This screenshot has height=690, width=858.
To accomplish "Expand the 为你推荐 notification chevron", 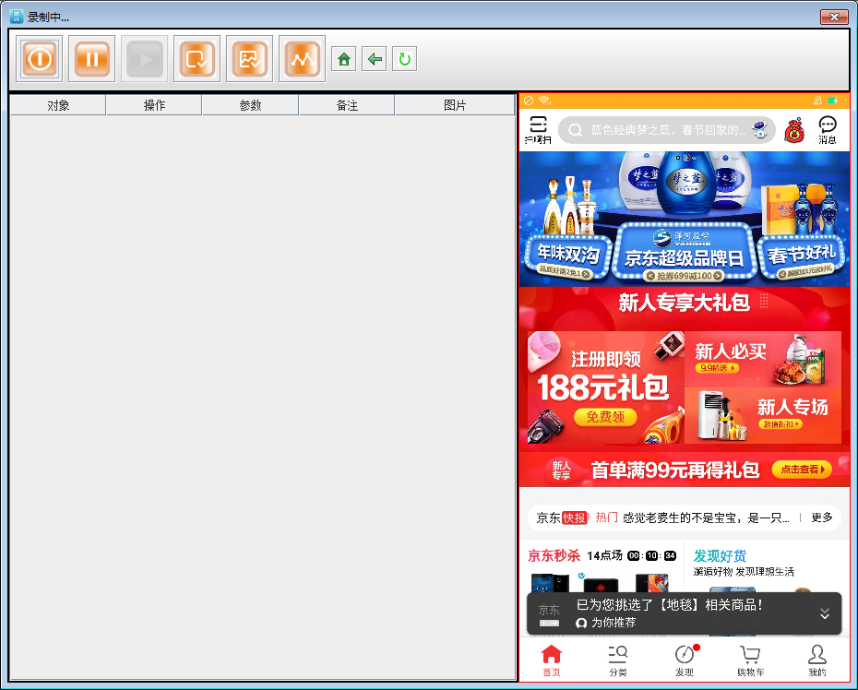I will [x=825, y=613].
